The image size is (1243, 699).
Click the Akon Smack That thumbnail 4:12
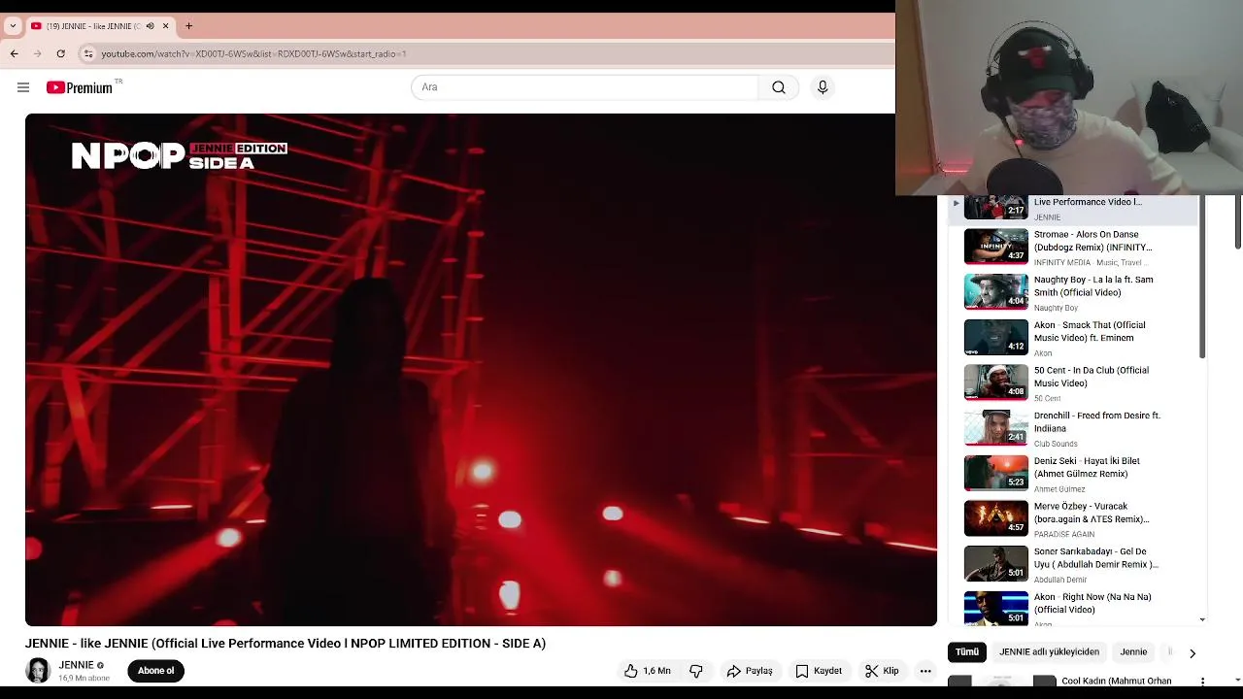(x=995, y=338)
